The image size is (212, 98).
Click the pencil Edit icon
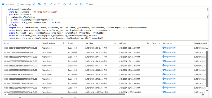click(x=51, y=4)
